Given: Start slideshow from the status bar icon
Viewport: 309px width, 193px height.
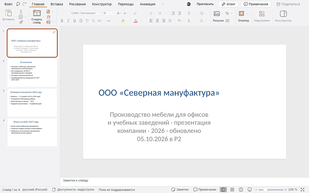Looking at the screenshot, I should pos(249,190).
